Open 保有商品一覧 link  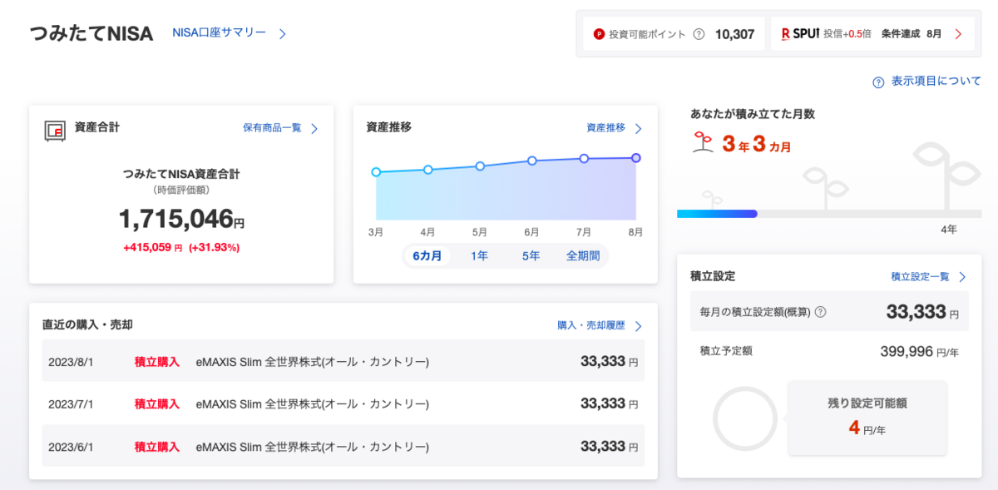(272, 128)
